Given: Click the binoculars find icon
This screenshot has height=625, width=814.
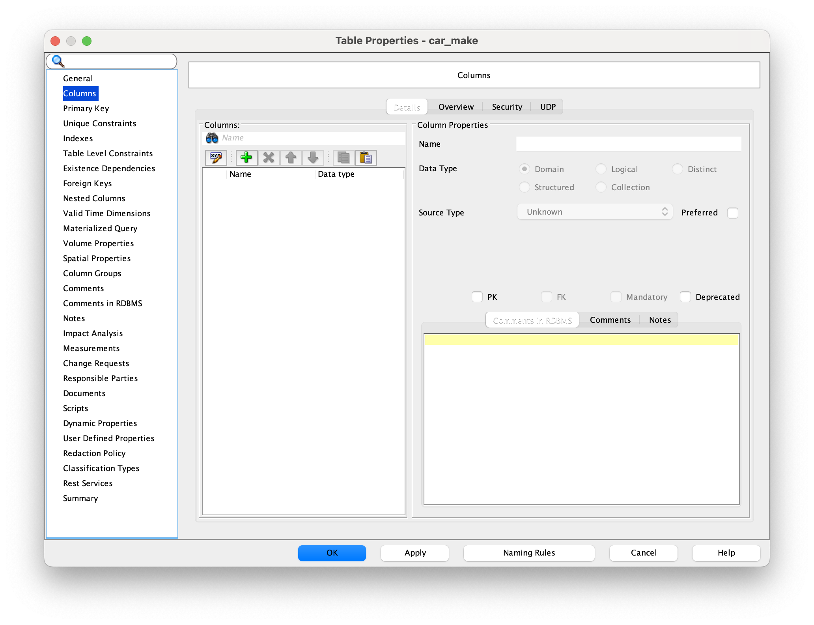Looking at the screenshot, I should tap(212, 138).
